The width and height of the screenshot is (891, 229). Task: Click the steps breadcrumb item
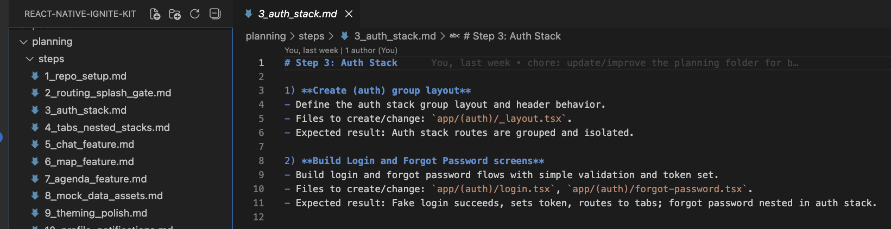click(x=311, y=36)
